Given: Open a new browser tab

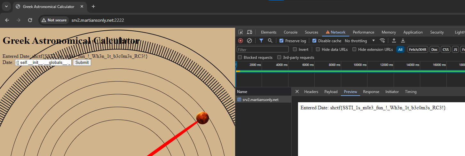Looking at the screenshot, I should pyautogui.click(x=93, y=6).
